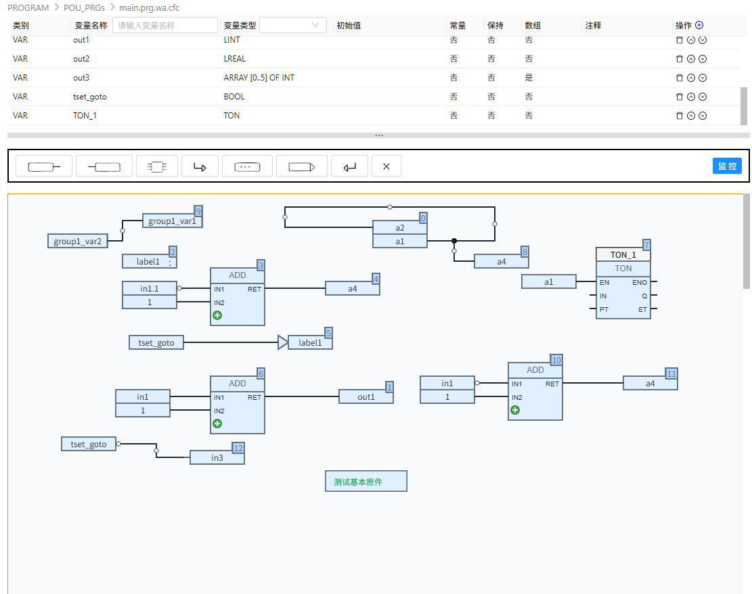Click the variable table vertical scrollbar
Image resolution: width=752 pixels, height=594 pixels.
[x=744, y=106]
